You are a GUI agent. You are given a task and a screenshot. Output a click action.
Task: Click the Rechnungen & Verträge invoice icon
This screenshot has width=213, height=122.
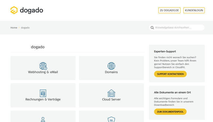(x=43, y=93)
